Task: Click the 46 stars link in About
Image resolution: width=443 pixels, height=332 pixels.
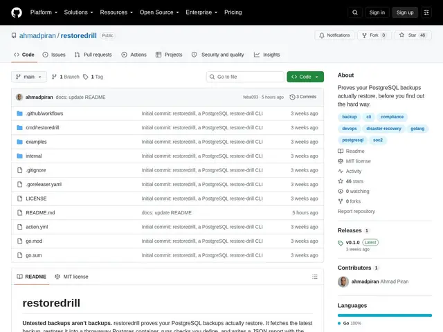Action: pos(354,181)
